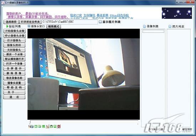Click 停止摄像头录像 to stop recording
196x136 pixels.
(x=14, y=36)
